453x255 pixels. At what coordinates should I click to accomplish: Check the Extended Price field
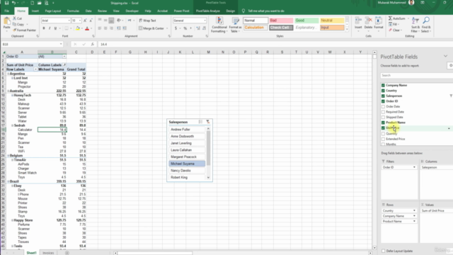pos(383,139)
